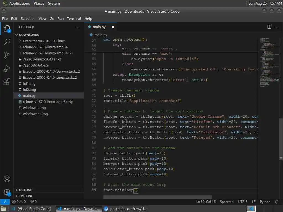Switch to pastebin.com browser taskbar window

(x=126, y=209)
